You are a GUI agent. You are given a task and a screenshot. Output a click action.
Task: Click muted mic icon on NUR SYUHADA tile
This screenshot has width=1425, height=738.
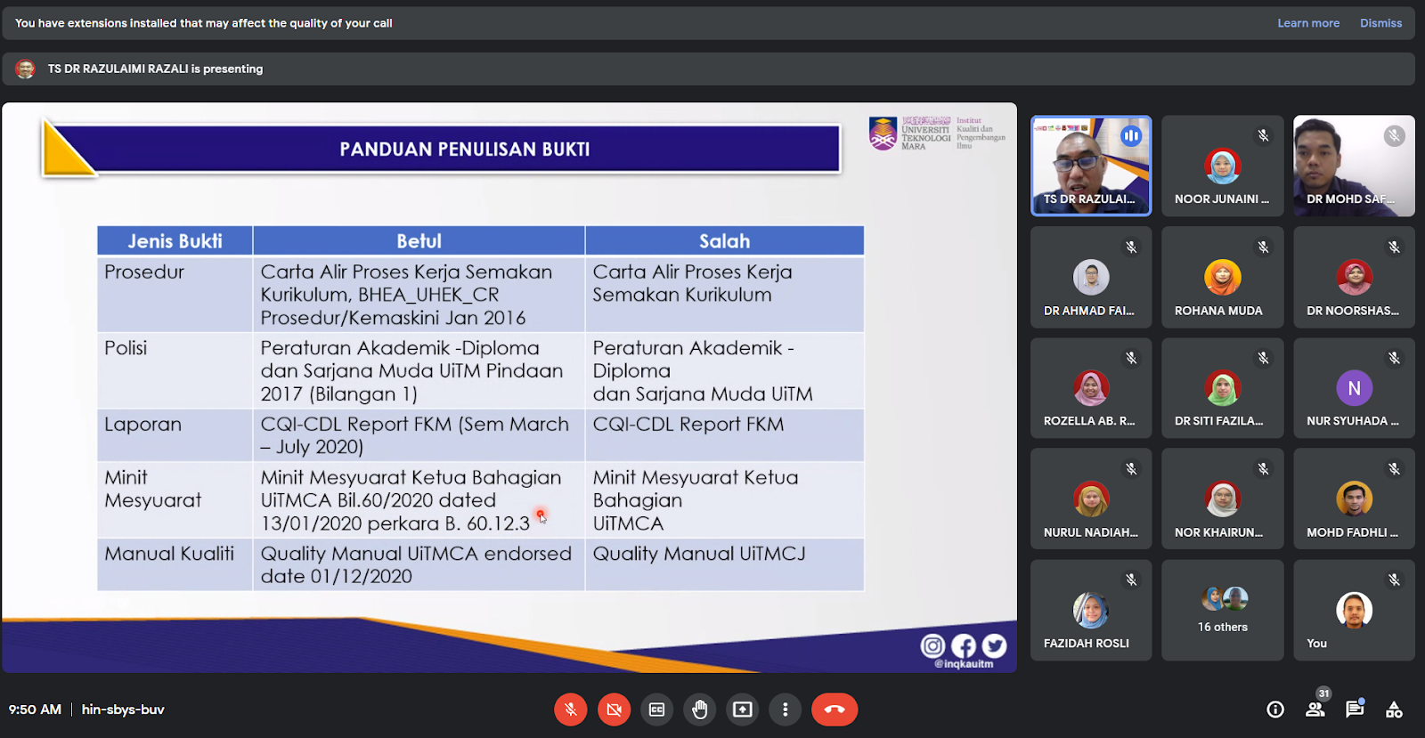(1395, 358)
